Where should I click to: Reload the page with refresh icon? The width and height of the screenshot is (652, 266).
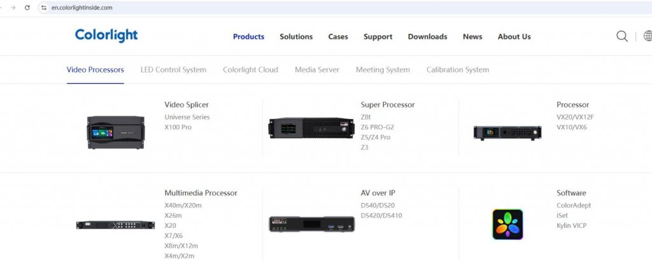coord(27,8)
